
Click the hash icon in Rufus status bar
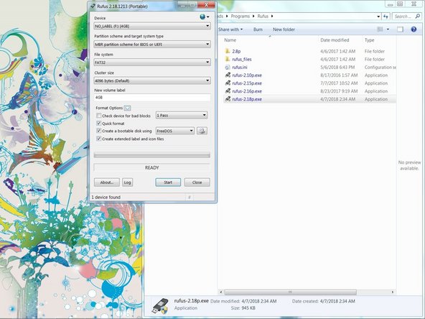pyautogui.click(x=190, y=197)
